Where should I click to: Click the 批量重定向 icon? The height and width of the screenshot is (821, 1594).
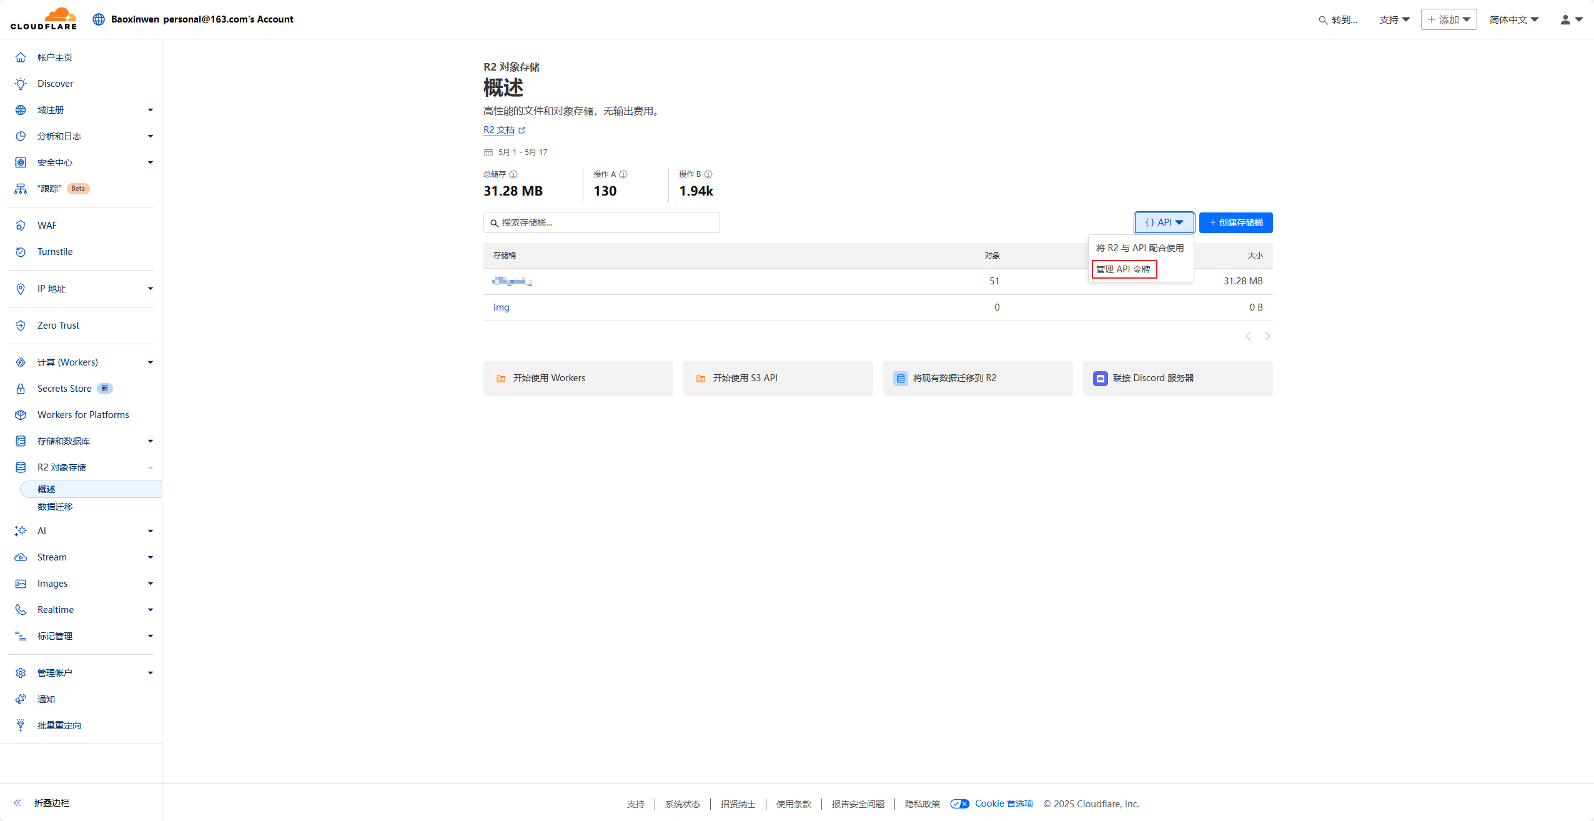pyautogui.click(x=21, y=725)
